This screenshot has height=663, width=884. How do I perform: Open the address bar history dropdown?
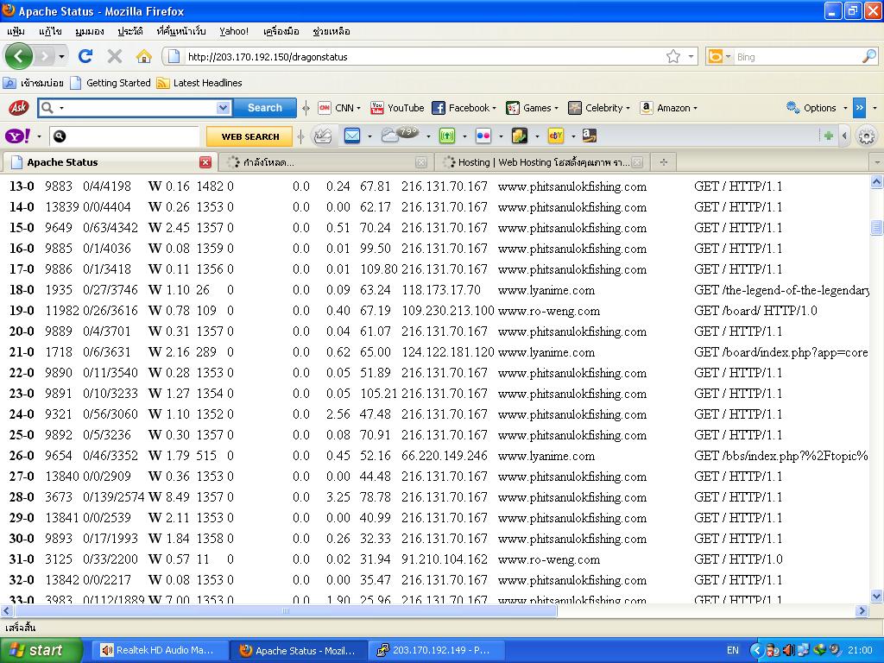point(691,56)
